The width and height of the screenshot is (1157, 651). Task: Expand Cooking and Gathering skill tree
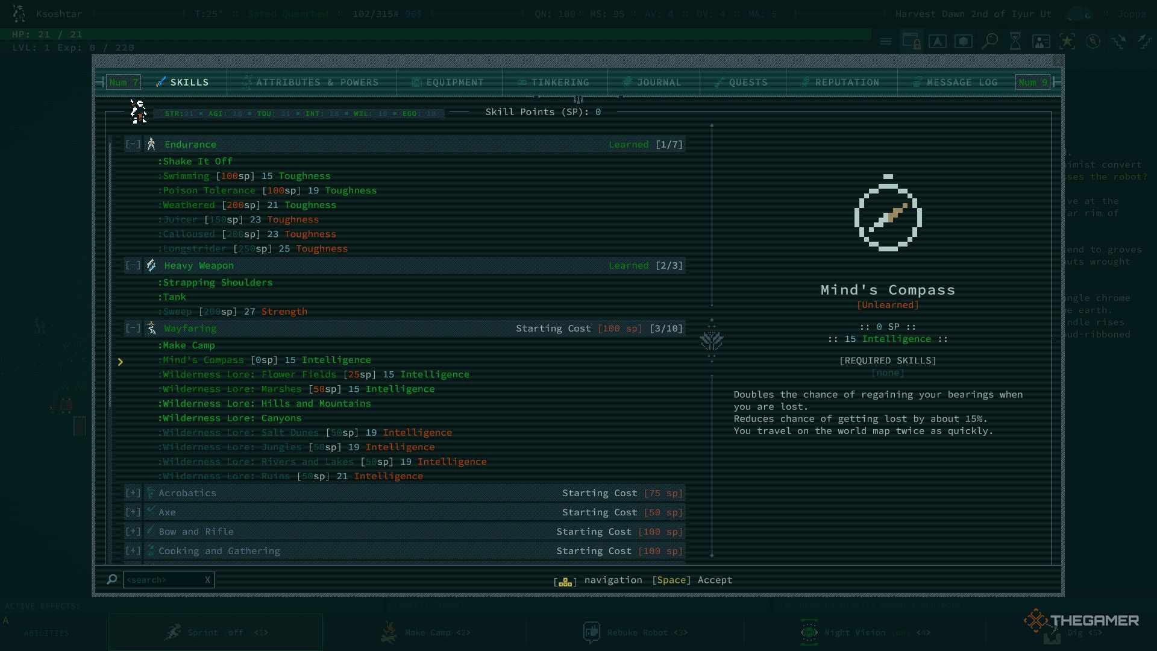tap(133, 550)
